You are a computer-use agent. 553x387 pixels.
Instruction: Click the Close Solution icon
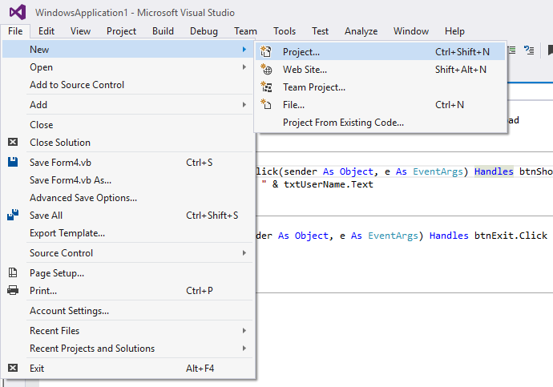click(13, 143)
